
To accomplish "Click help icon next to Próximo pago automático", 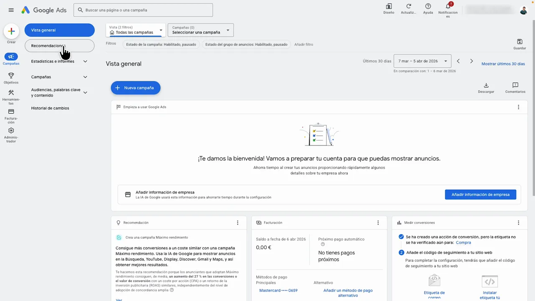I will pos(323,245).
